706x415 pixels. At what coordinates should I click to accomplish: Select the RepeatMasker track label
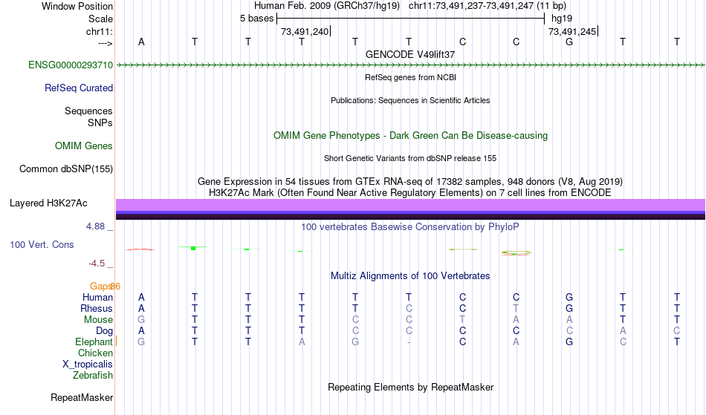(82, 398)
